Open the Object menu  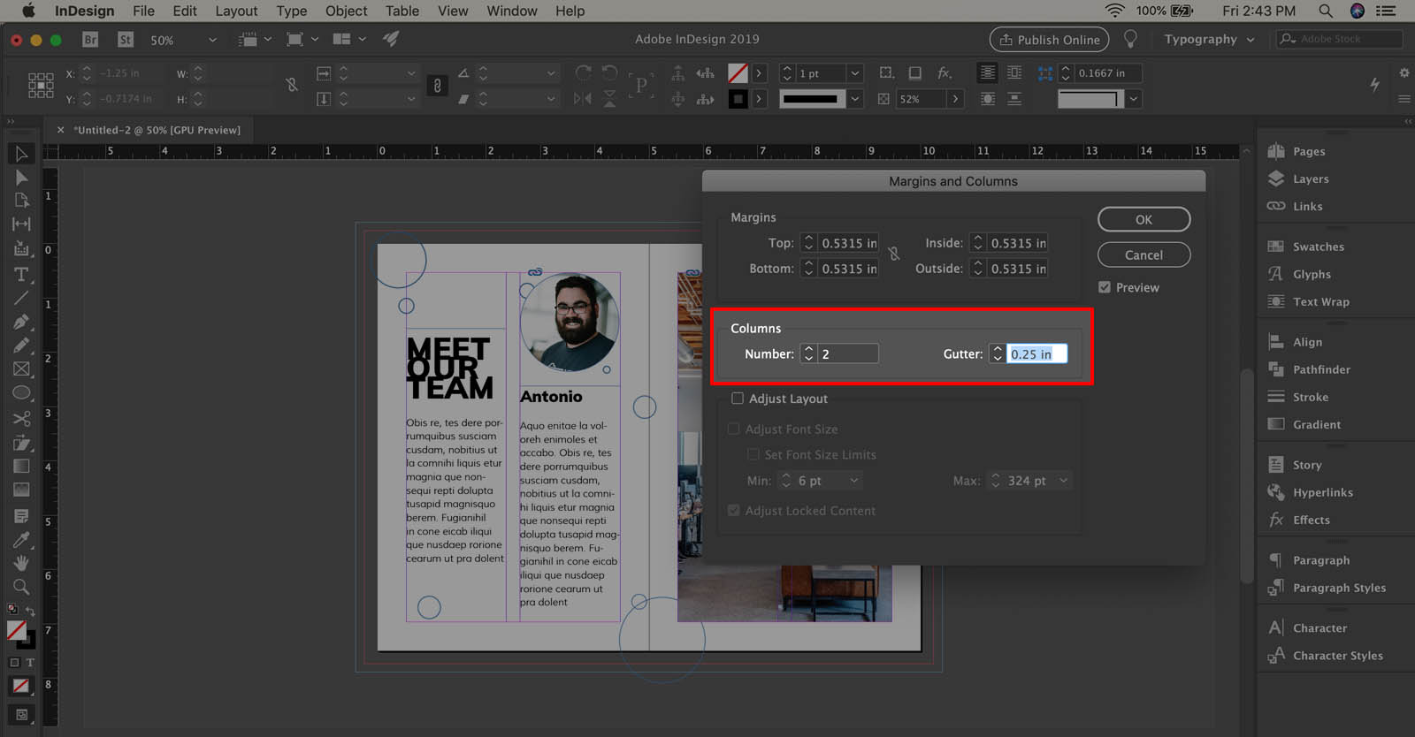[346, 11]
